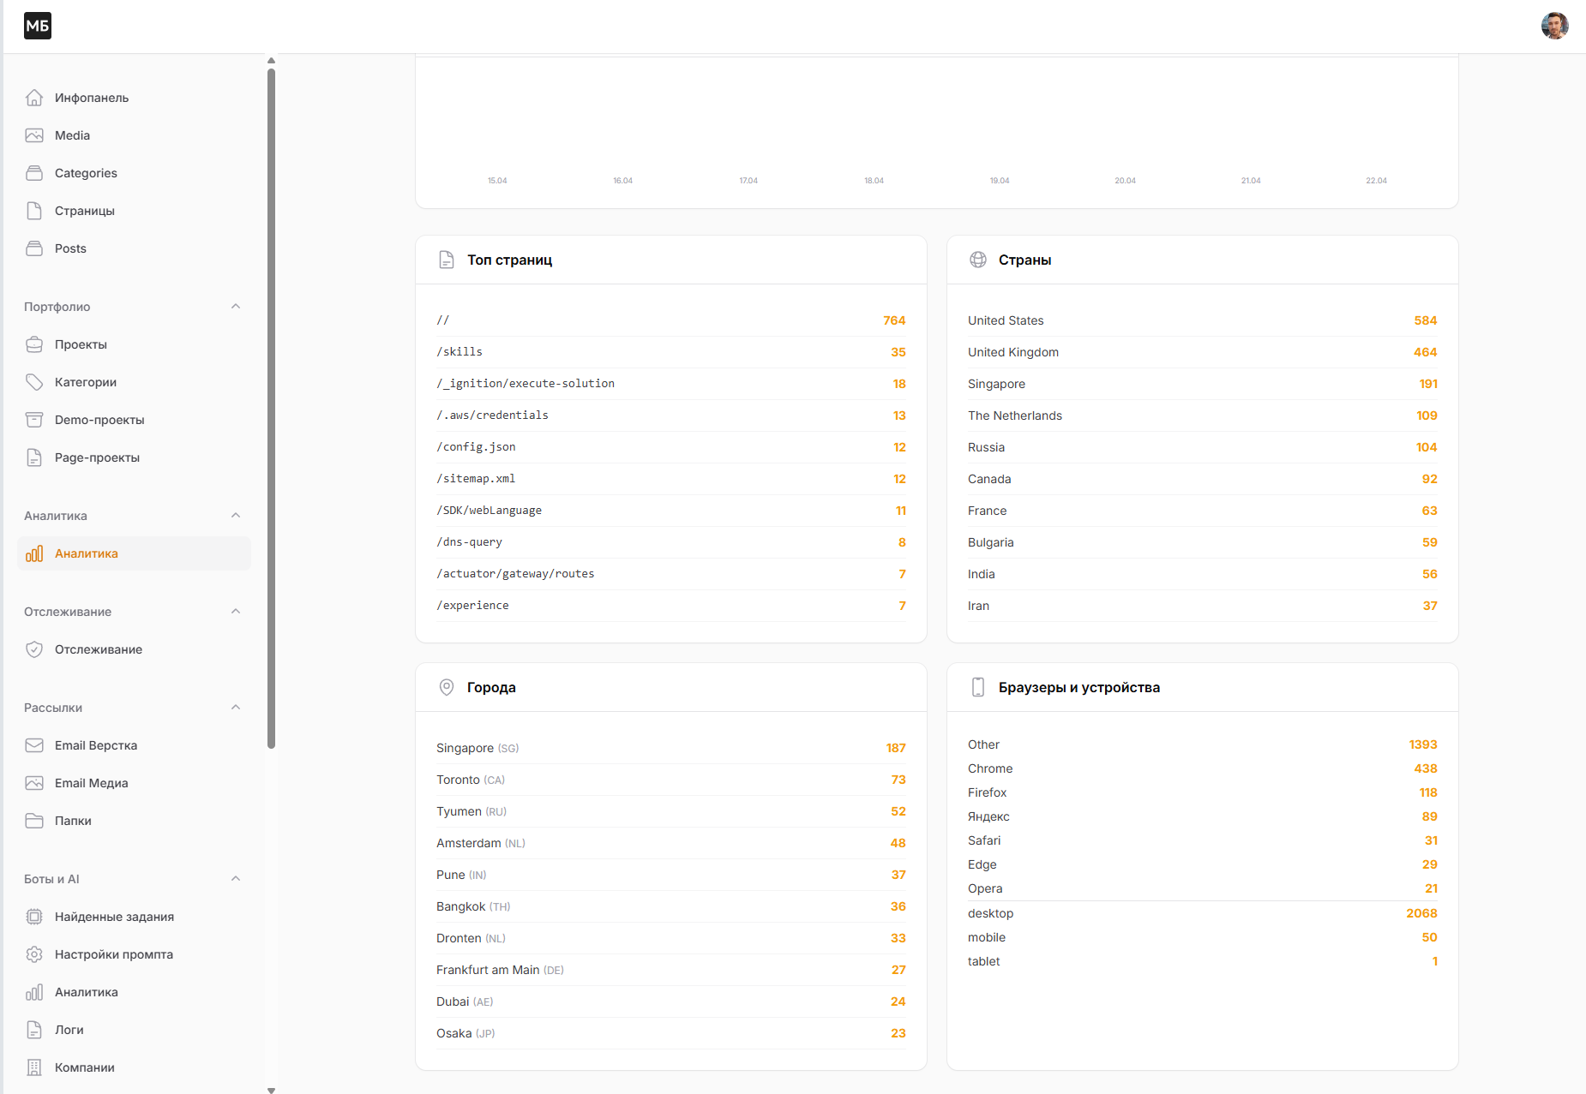Open the Demo-проекты menu item

tap(134, 420)
